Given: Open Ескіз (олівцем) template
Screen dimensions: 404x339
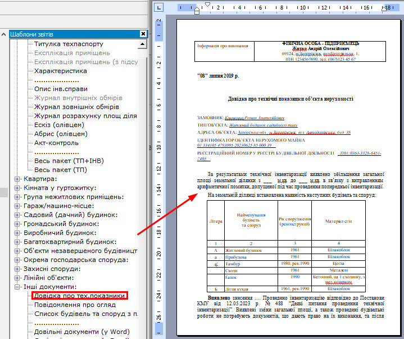Looking at the screenshot, I should pyautogui.click(x=59, y=125).
